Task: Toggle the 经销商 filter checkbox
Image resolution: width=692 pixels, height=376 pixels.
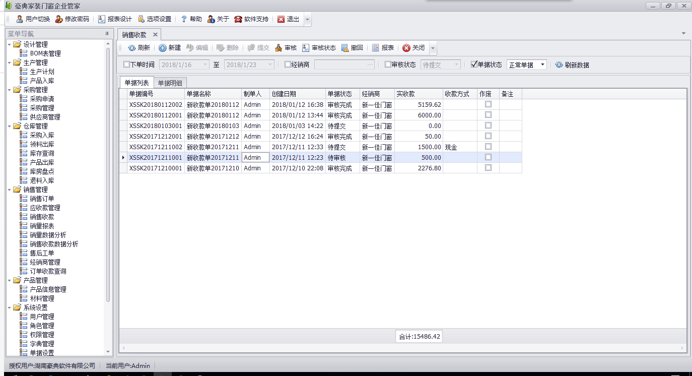Action: [x=288, y=65]
